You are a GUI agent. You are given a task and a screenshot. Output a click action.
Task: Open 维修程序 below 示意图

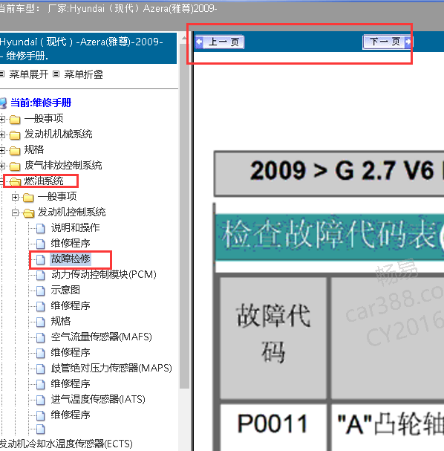click(71, 305)
